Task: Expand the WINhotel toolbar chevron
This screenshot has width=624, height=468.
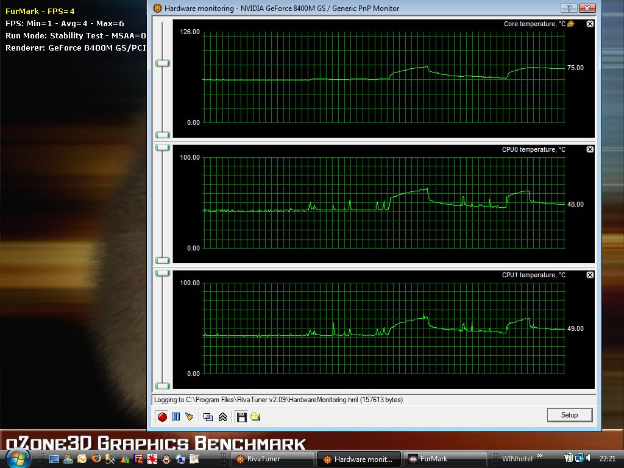Action: (x=540, y=456)
